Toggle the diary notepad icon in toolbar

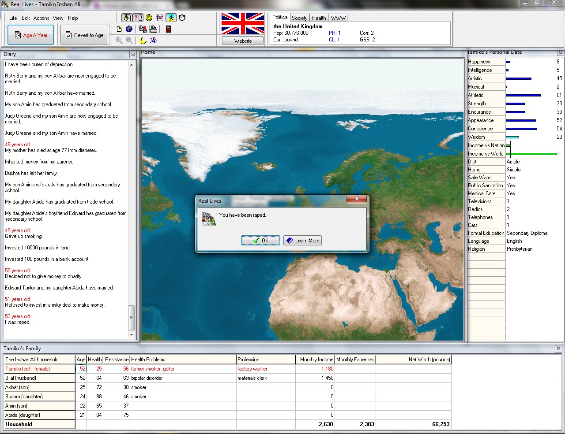coord(127,18)
